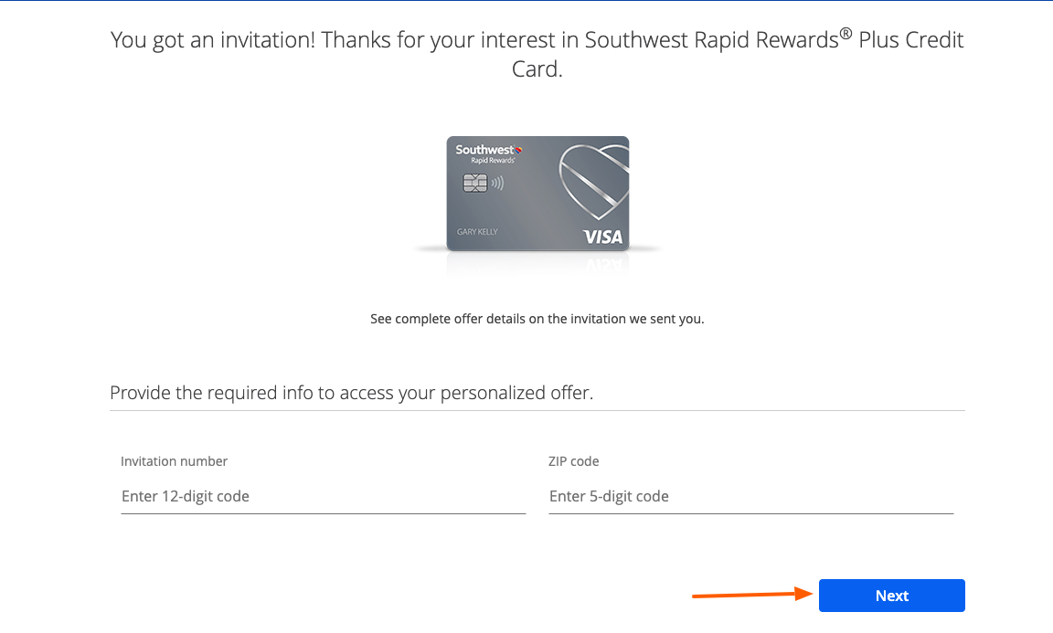The height and width of the screenshot is (633, 1053).
Task: Click the contactless payment waves symbol
Action: 497,182
